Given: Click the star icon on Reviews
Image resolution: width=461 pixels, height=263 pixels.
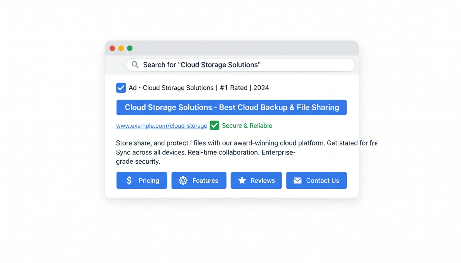Looking at the screenshot, I should [x=242, y=180].
